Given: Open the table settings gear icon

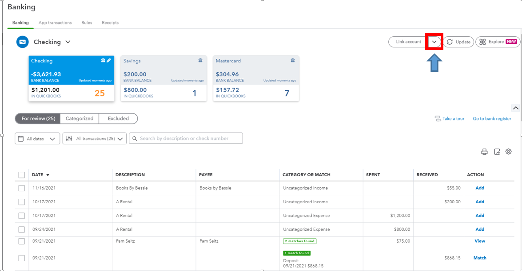Looking at the screenshot, I should [508, 151].
